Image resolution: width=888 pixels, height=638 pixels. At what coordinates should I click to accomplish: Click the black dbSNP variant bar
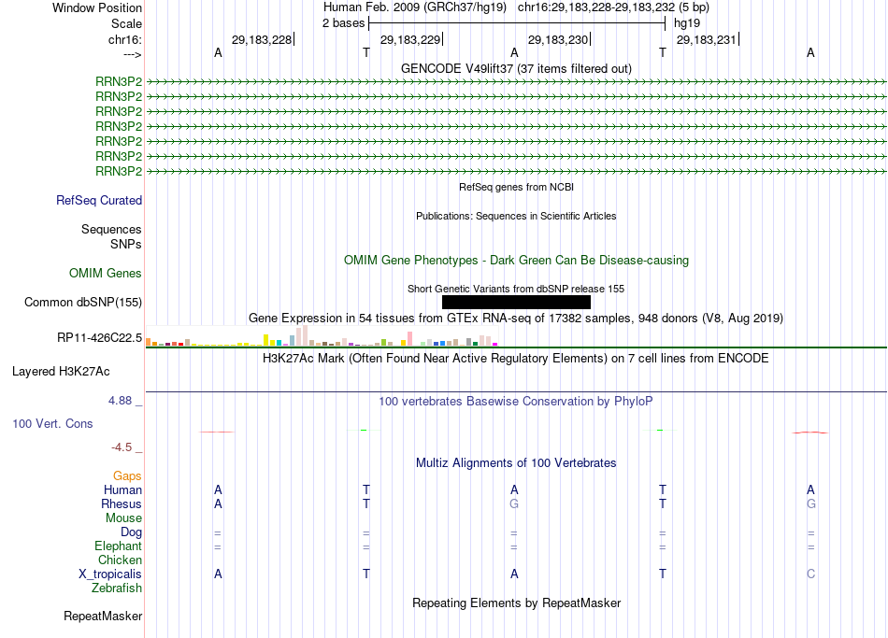coord(516,303)
